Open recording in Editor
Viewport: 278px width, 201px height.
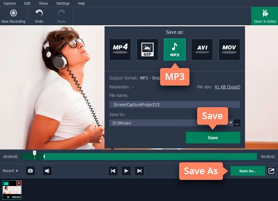265,16
